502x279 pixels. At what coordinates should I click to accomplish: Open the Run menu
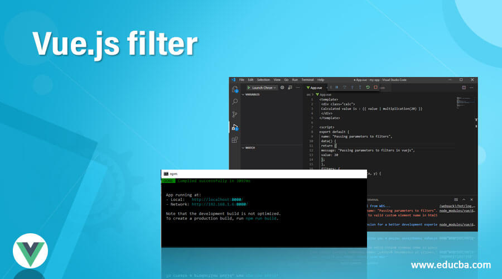tap(295, 80)
